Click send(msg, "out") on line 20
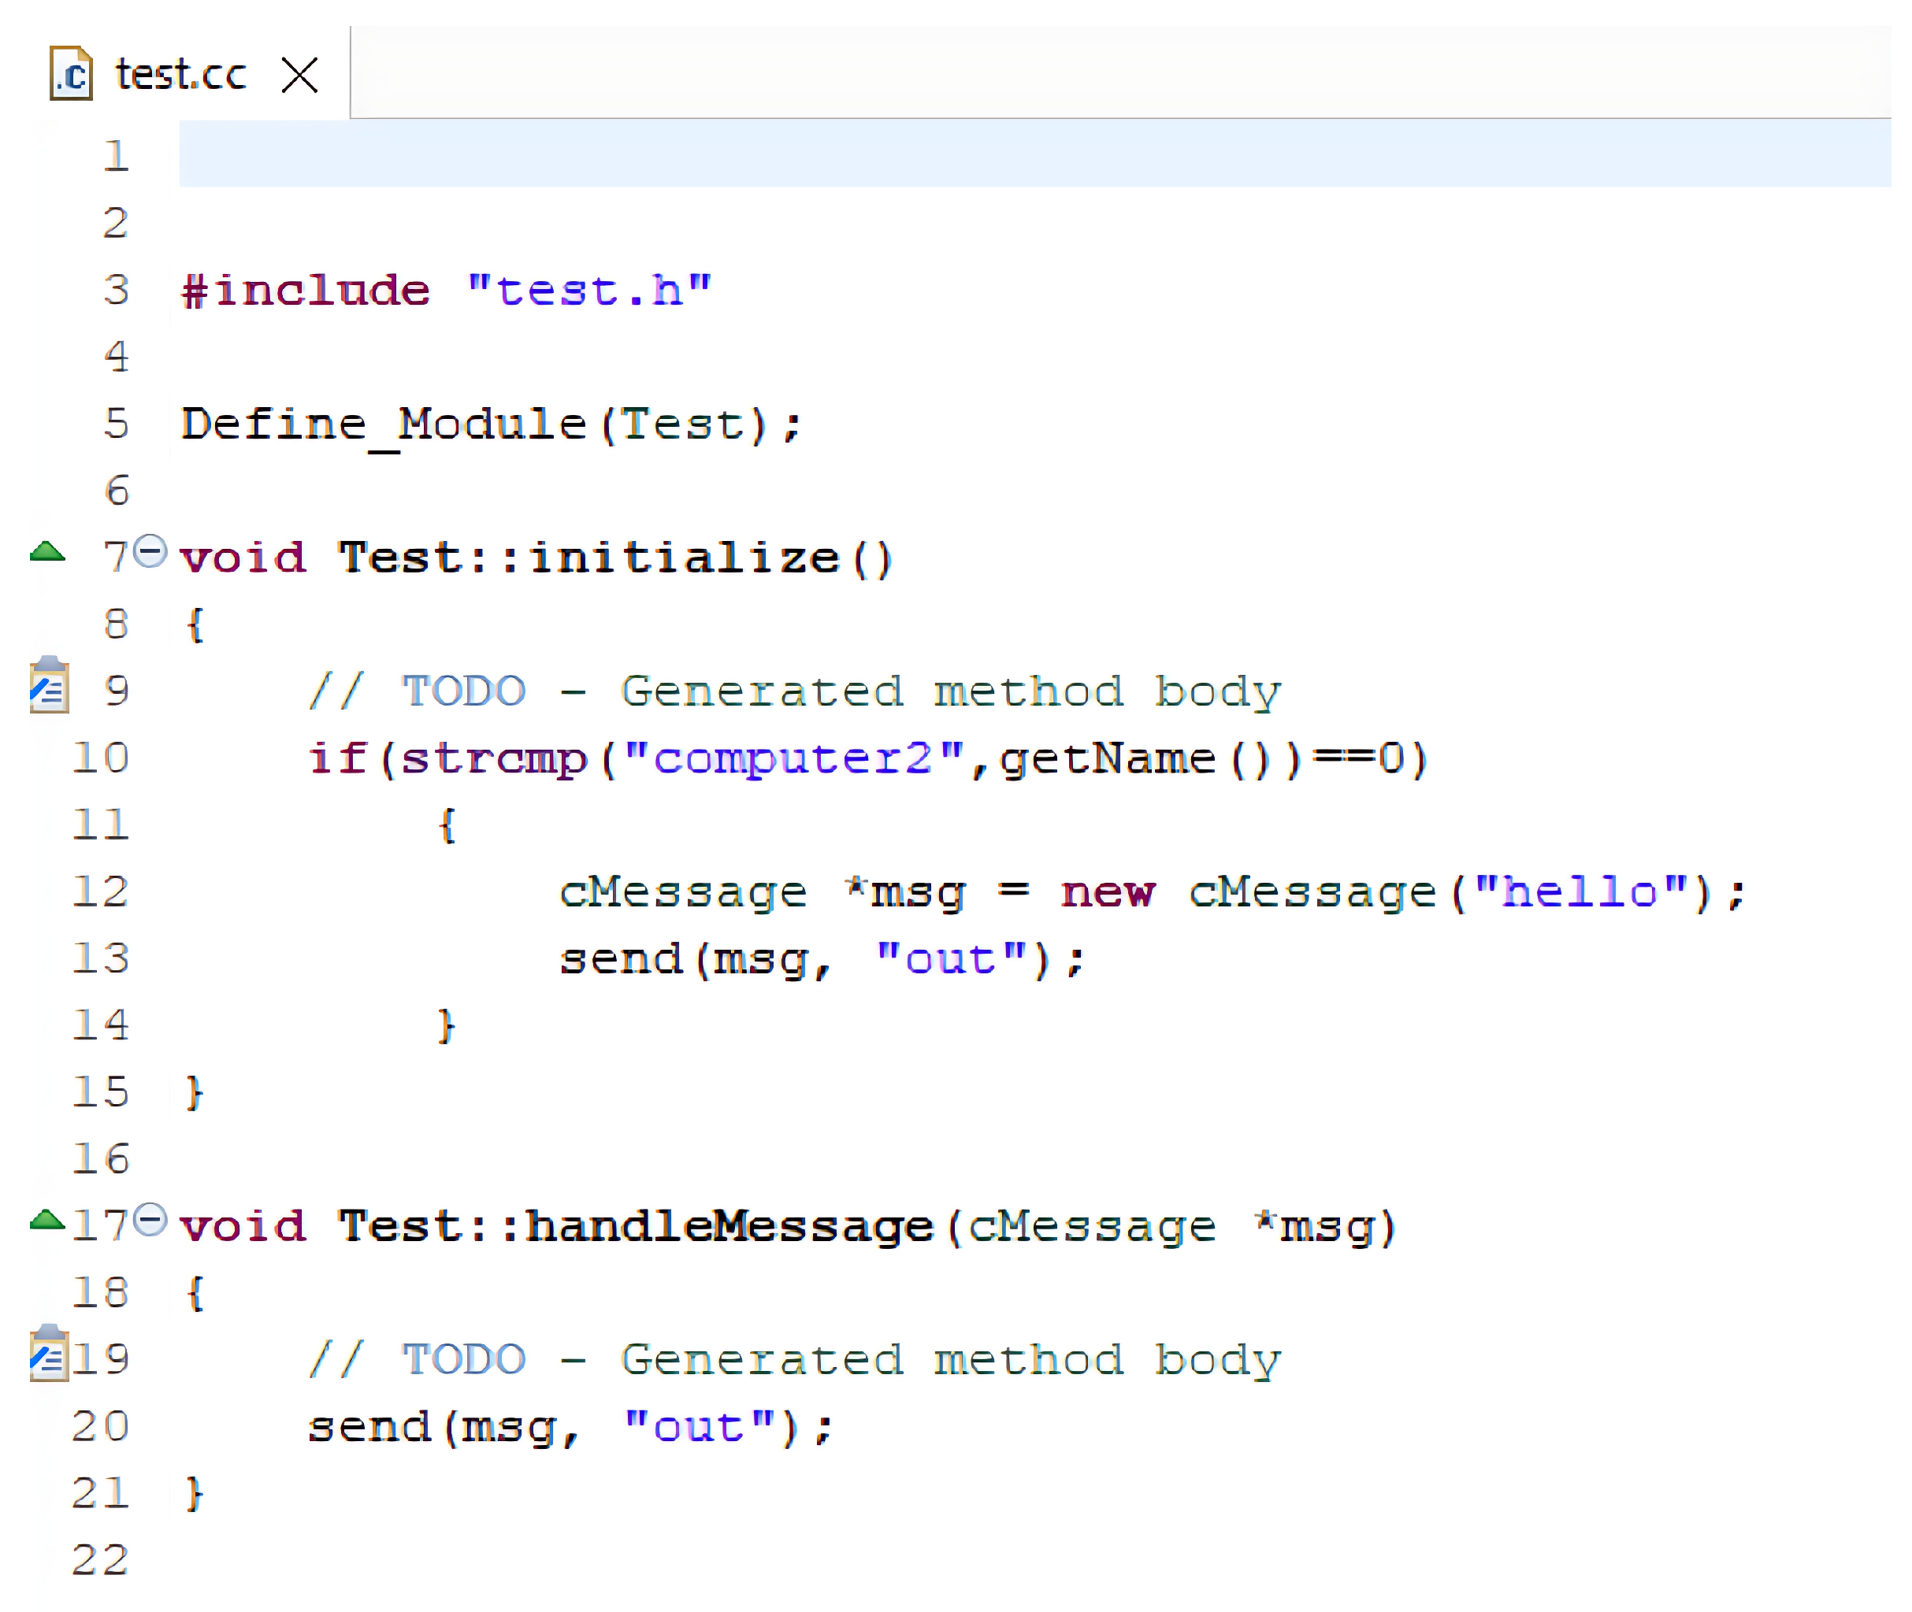This screenshot has width=1912, height=1612. [570, 1429]
